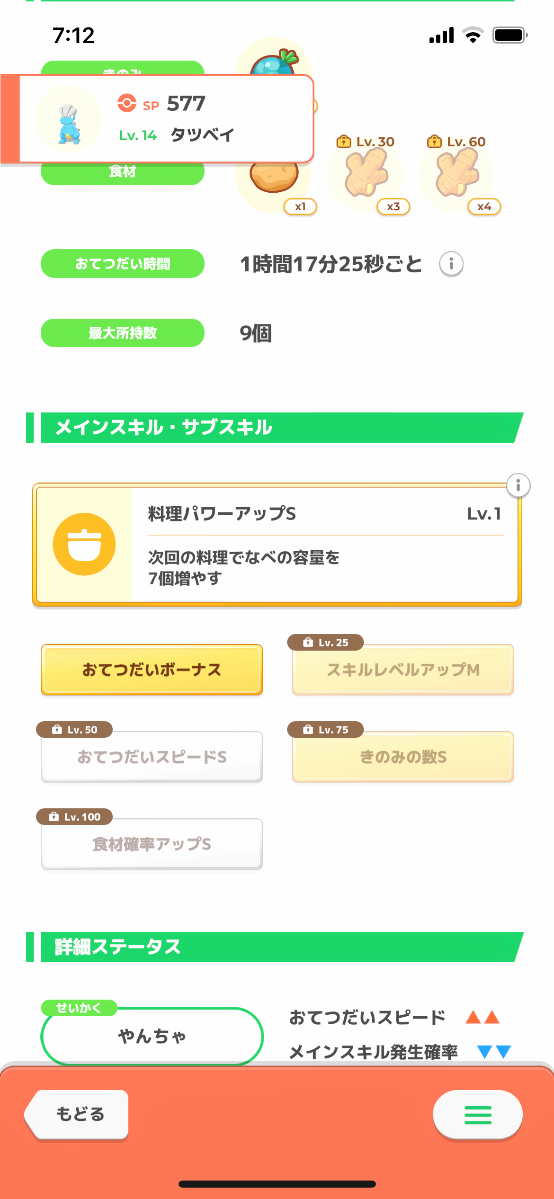Tap the 最大所持数 green label
Image resolution: width=554 pixels, height=1199 pixels.
click(x=122, y=333)
